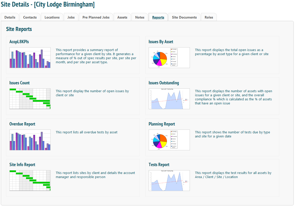Click the AcopL8KPIs report title link
Image resolution: width=295 pixels, height=207 pixels.
pos(19,42)
